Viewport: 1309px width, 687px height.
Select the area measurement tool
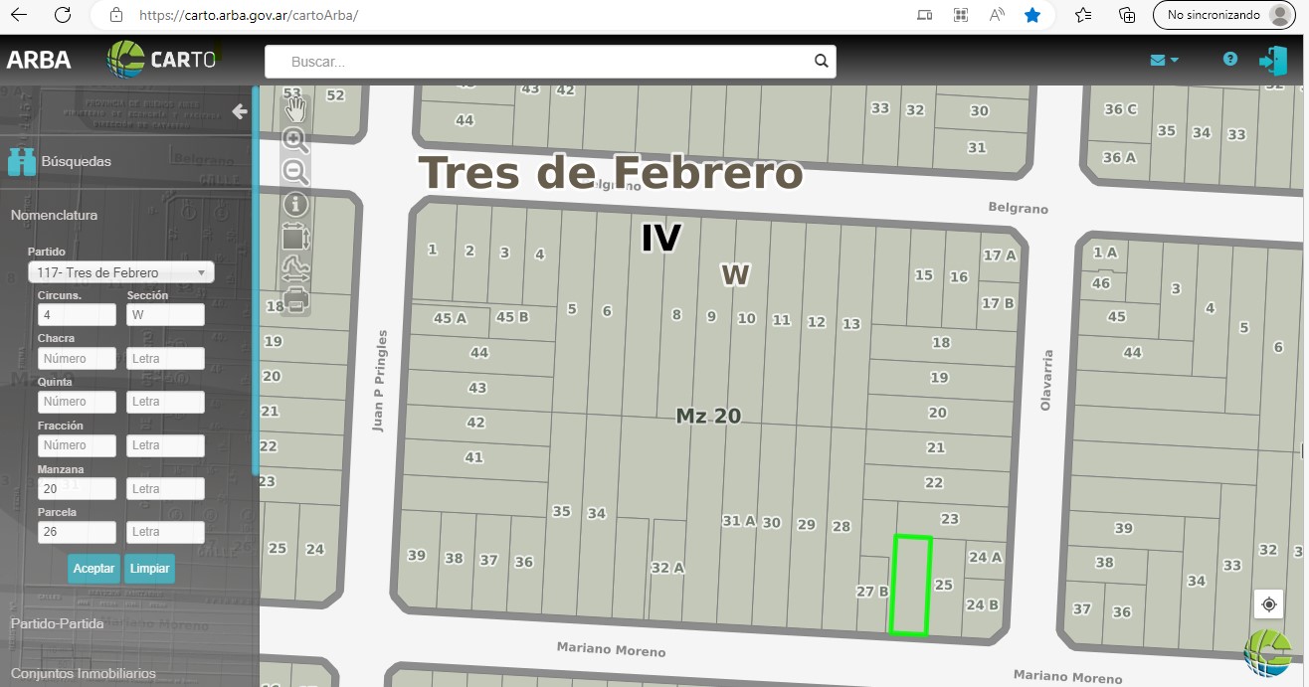click(296, 236)
